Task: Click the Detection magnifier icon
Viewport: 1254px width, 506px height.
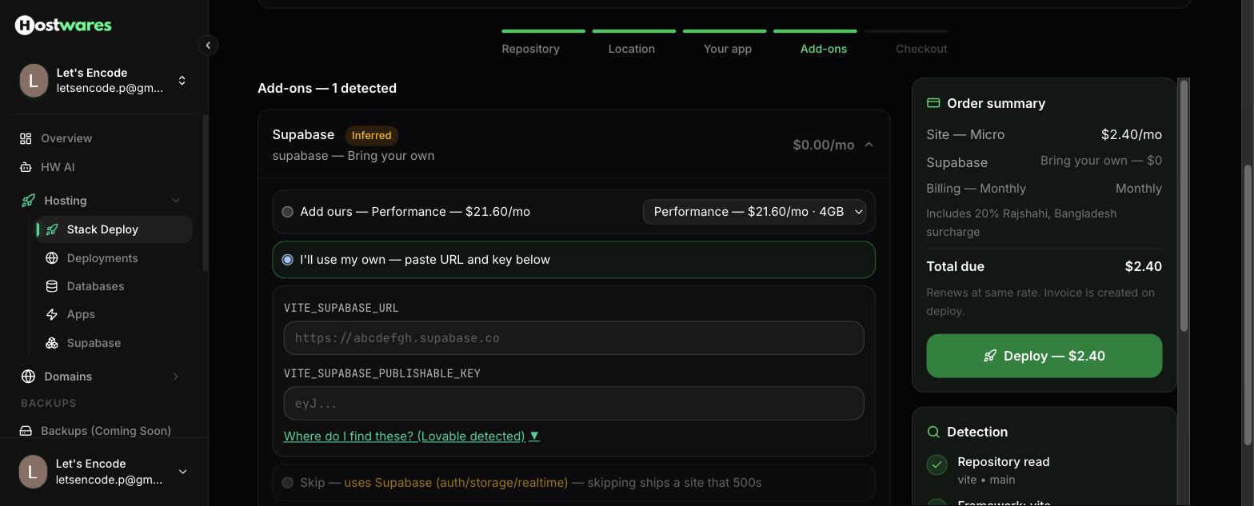Action: tap(933, 432)
